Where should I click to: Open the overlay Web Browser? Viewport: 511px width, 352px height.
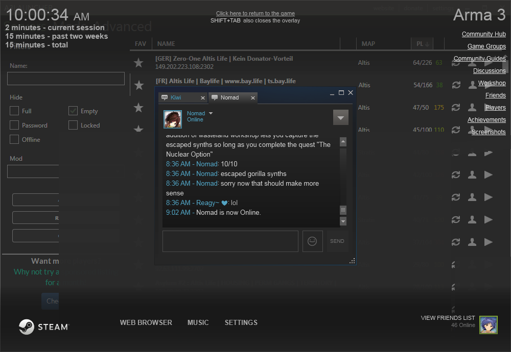[x=146, y=322]
